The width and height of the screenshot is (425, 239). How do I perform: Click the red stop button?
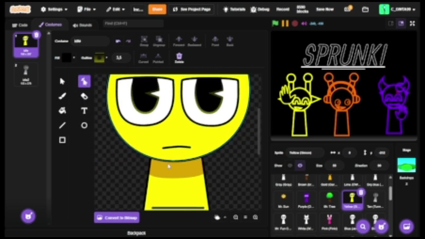(295, 23)
